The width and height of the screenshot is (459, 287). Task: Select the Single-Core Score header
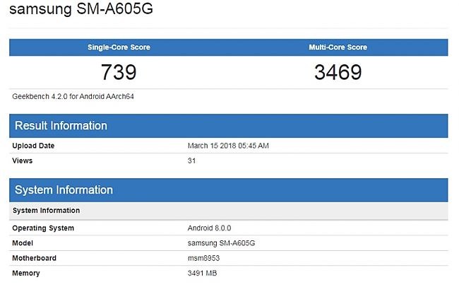tap(119, 47)
